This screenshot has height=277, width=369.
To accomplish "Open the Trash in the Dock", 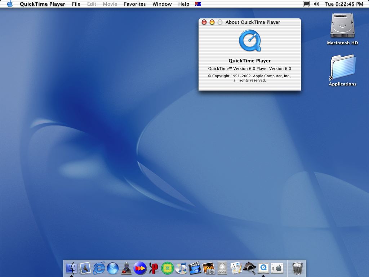I will (297, 268).
